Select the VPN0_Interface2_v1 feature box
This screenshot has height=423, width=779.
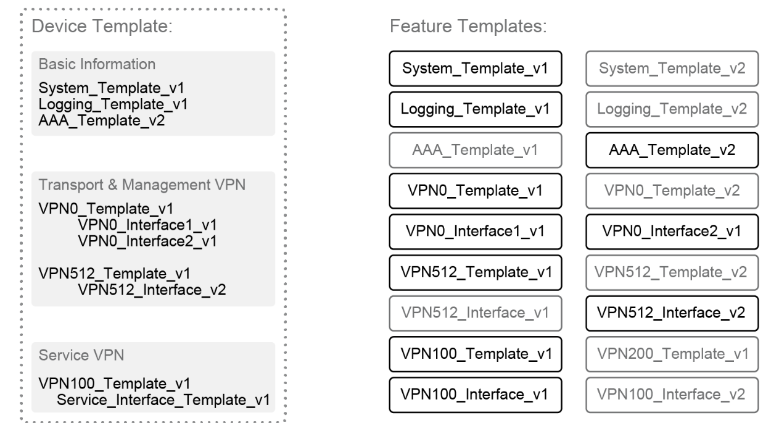click(x=672, y=231)
